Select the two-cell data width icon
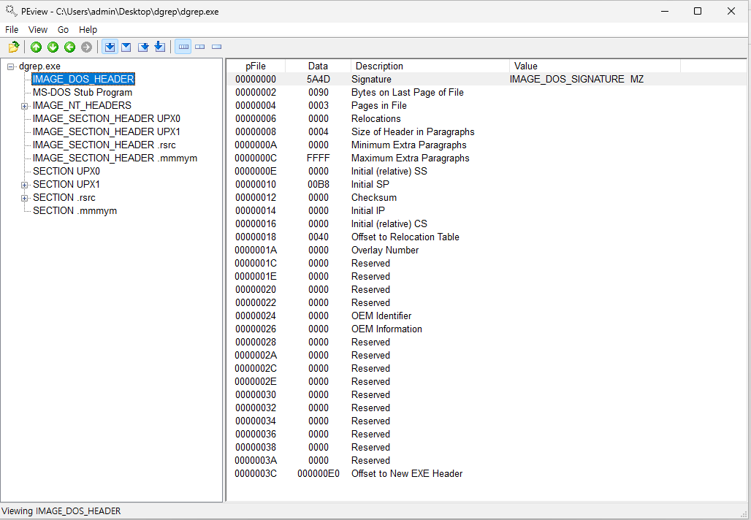Screen dimensions: 751x520 point(199,47)
